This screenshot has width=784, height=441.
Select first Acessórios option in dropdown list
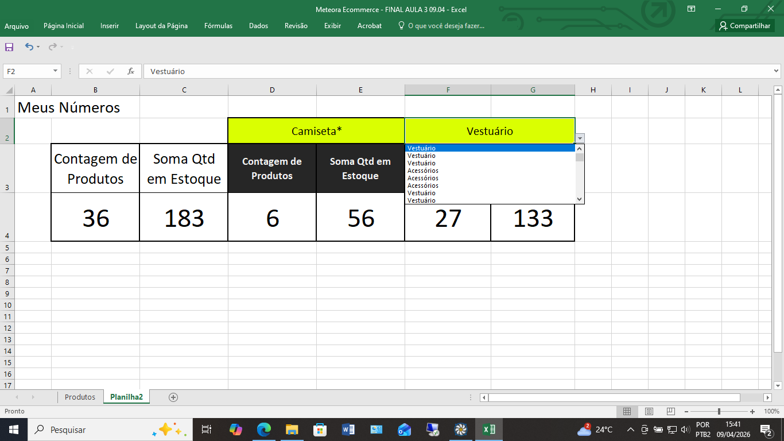(423, 171)
